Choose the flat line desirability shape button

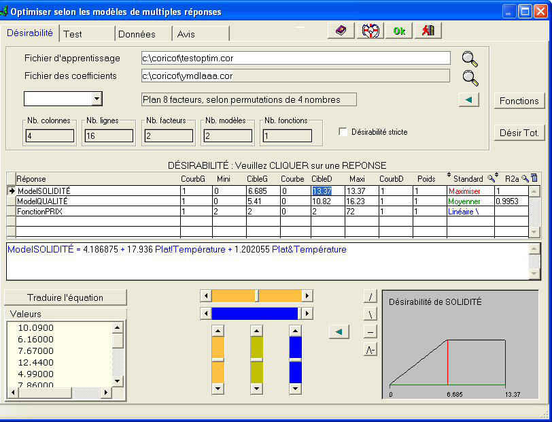click(370, 332)
